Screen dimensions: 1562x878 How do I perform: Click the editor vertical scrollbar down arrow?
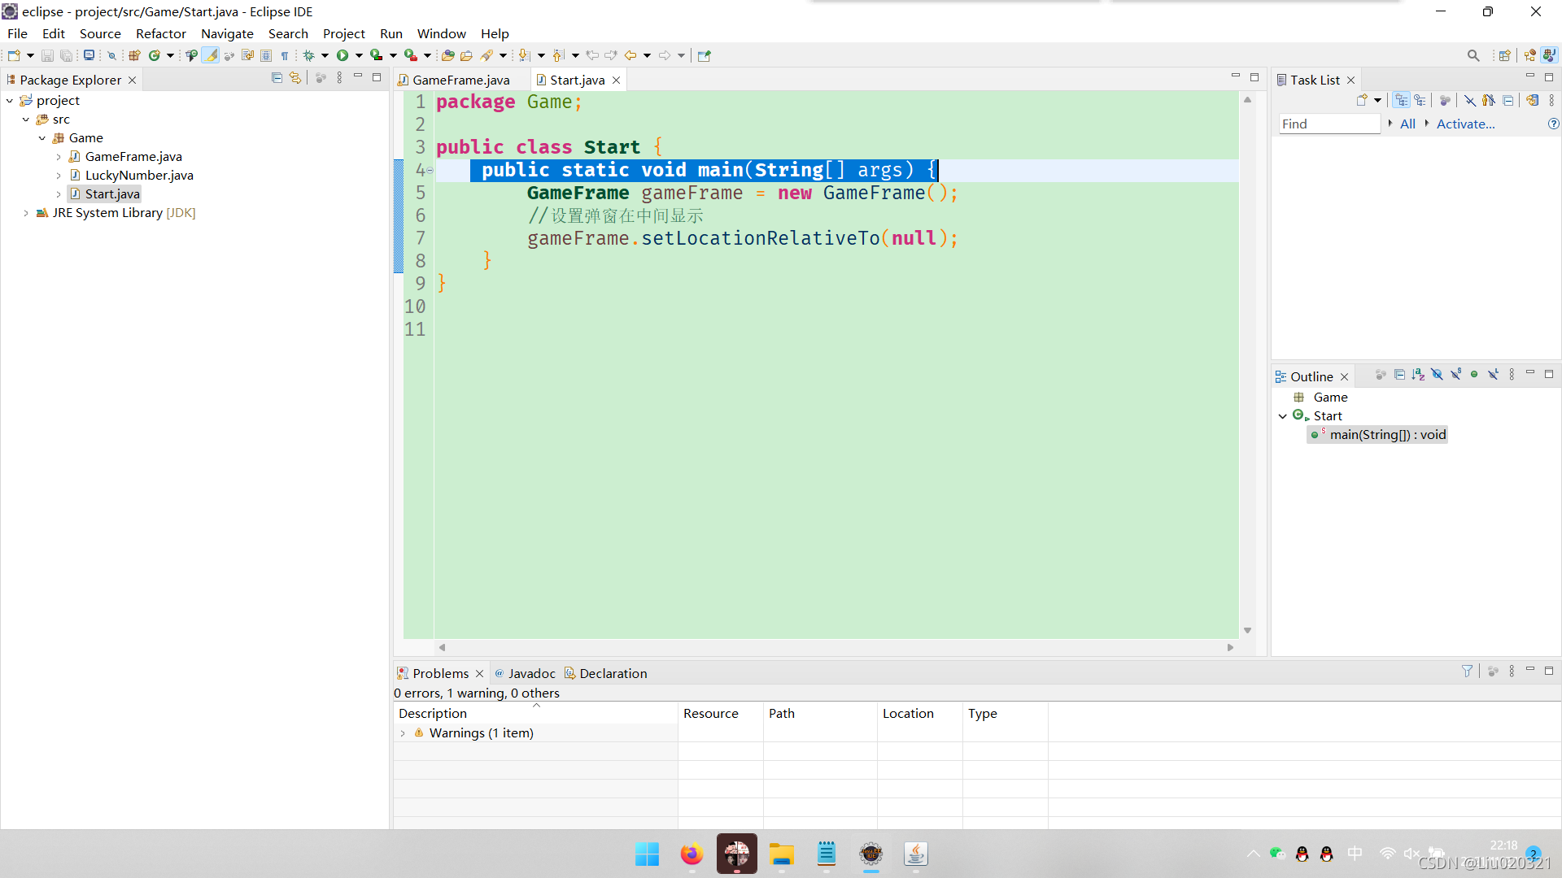[x=1247, y=631]
